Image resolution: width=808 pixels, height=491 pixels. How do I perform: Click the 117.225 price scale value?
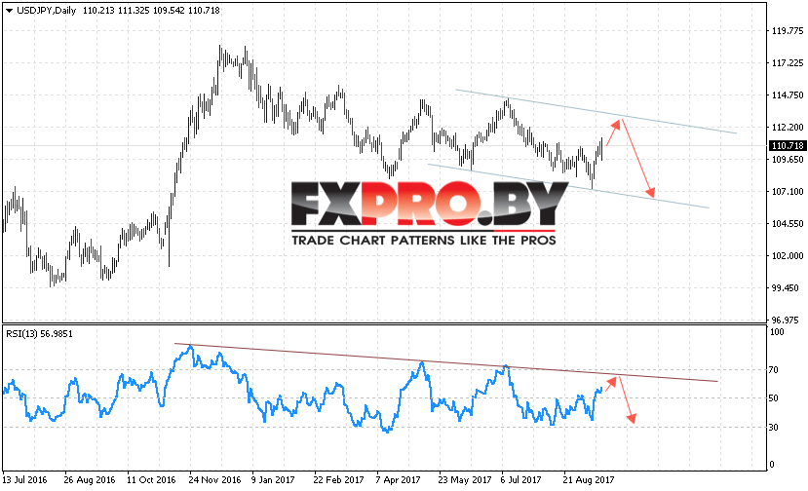(788, 63)
